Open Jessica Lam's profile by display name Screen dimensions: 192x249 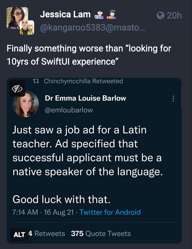point(65,14)
